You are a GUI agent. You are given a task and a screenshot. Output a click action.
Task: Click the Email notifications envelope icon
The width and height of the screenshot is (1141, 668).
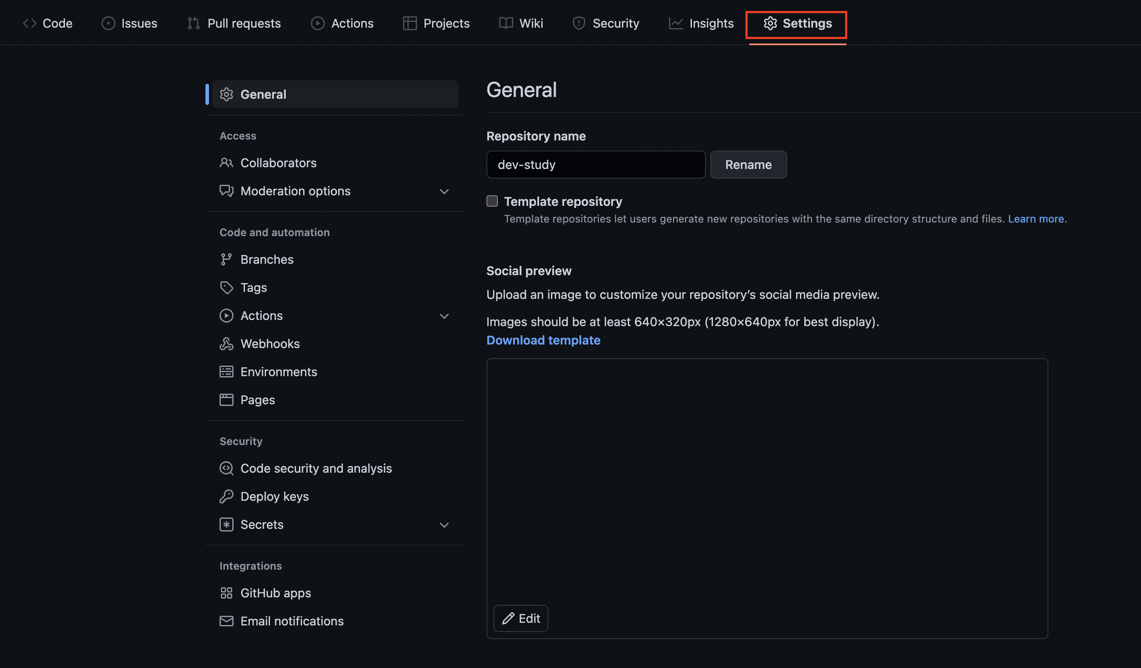[227, 621]
